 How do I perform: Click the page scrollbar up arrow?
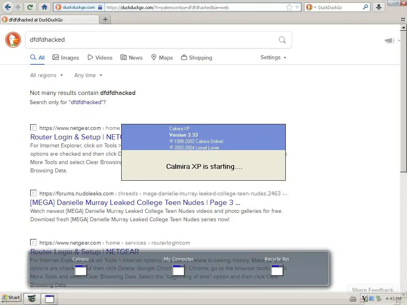click(403, 27)
